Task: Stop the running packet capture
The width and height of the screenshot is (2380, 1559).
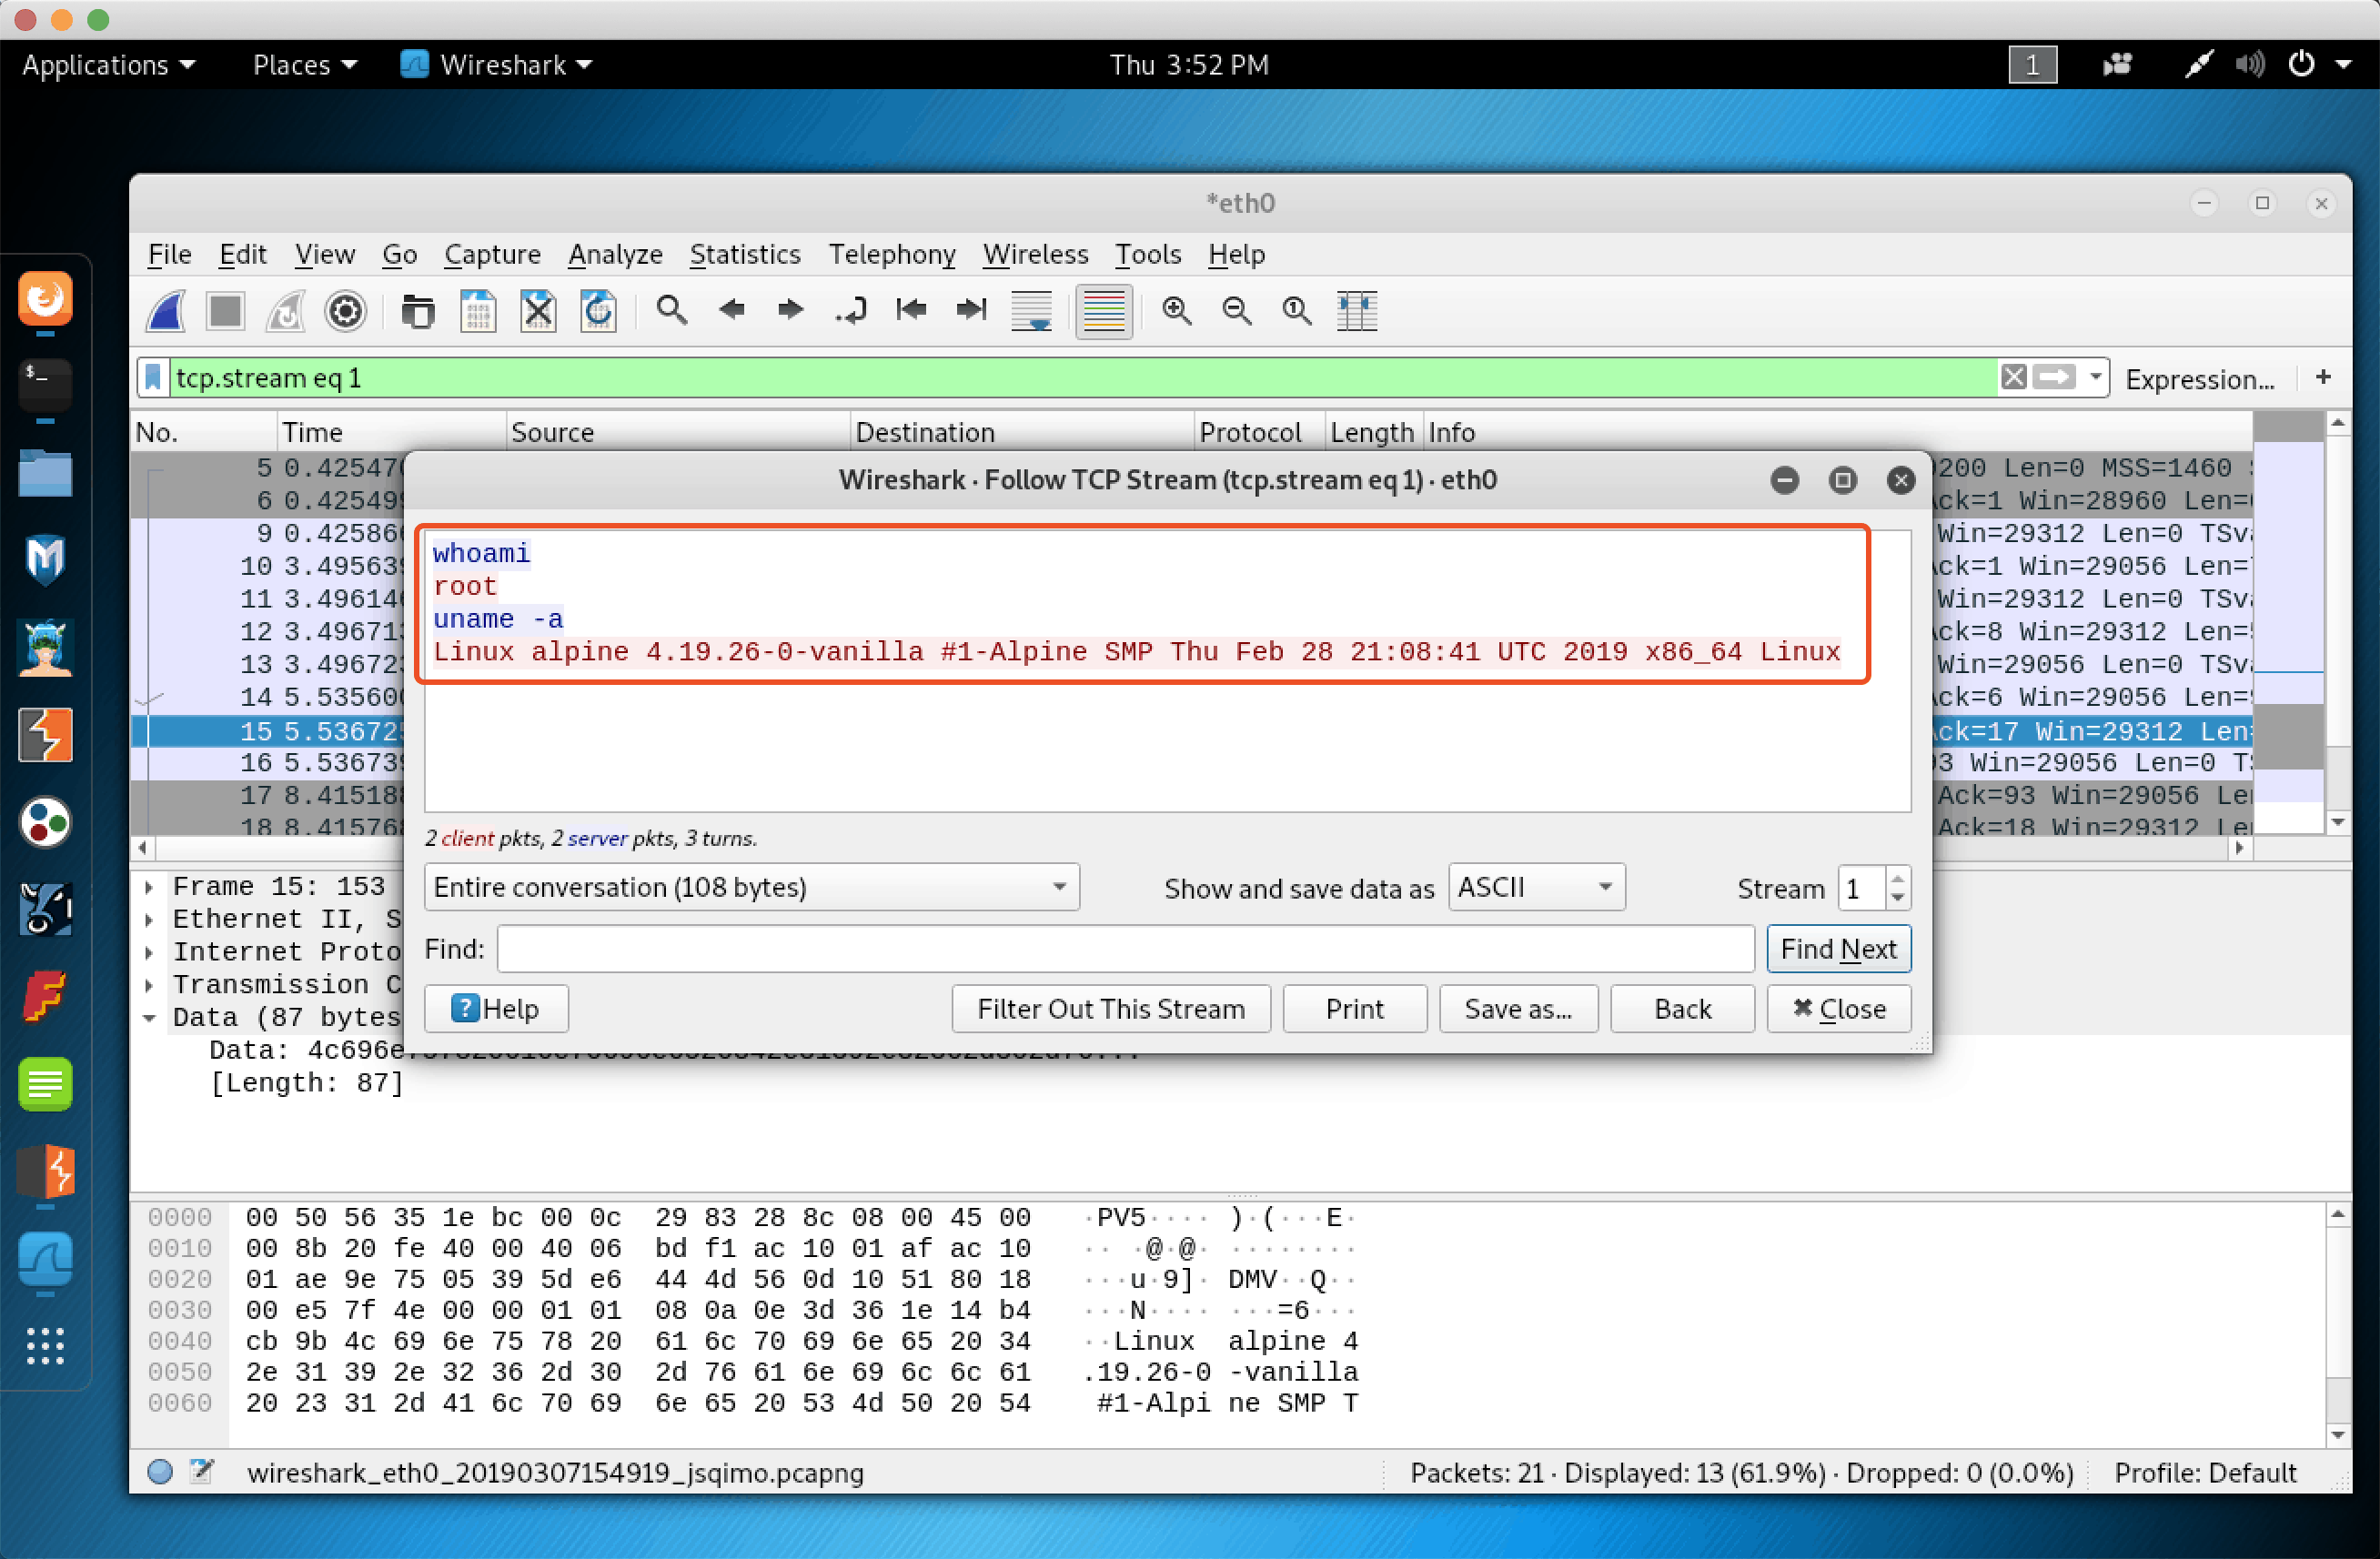Action: point(225,311)
